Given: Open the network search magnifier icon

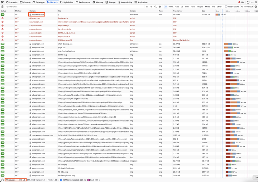Looking at the screenshot, I should tap(156, 7).
